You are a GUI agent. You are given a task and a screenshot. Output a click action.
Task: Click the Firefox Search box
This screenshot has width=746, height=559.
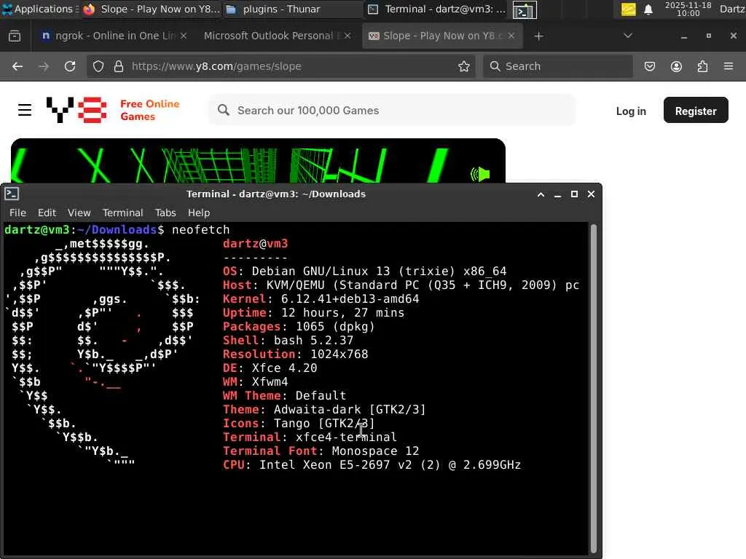click(x=557, y=66)
